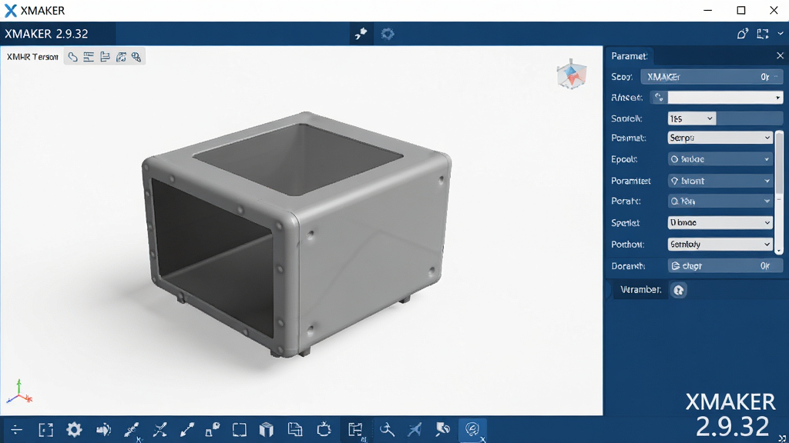Expand the Poramitet dropdown
The height and width of the screenshot is (443, 789).
720,181
